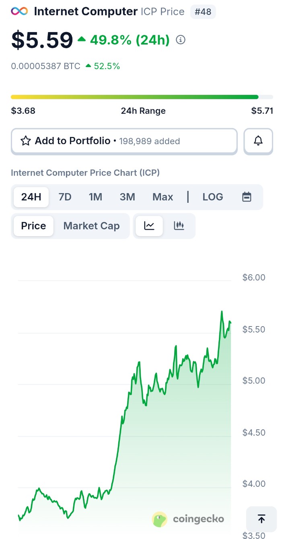Select the Price chart toggle
The height and width of the screenshot is (539, 284).
coord(33,226)
